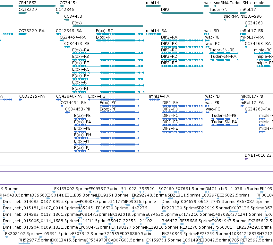This screenshot has width=273, height=245.
Task: Open the DIP2-PE protein label
Action: (170, 128)
